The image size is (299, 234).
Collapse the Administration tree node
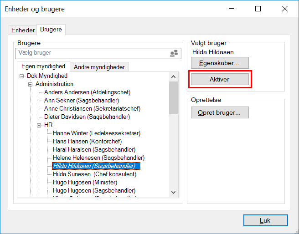[31, 84]
